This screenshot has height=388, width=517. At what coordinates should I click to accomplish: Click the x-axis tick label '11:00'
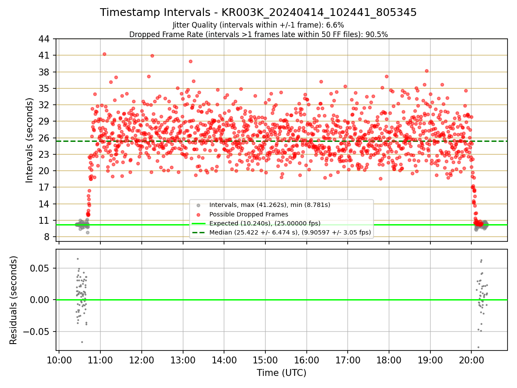click(100, 360)
